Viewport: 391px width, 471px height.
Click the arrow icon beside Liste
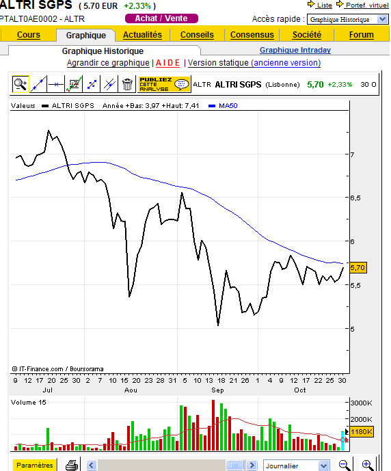tap(311, 4)
